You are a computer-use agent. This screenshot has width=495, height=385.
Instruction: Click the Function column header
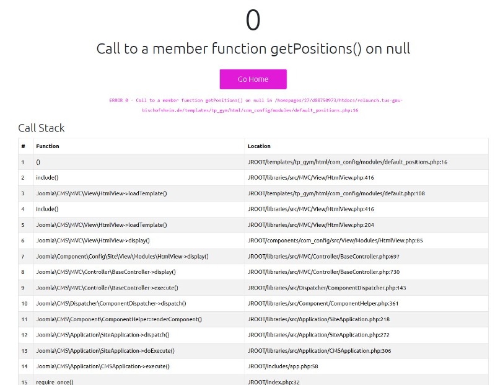click(48, 146)
